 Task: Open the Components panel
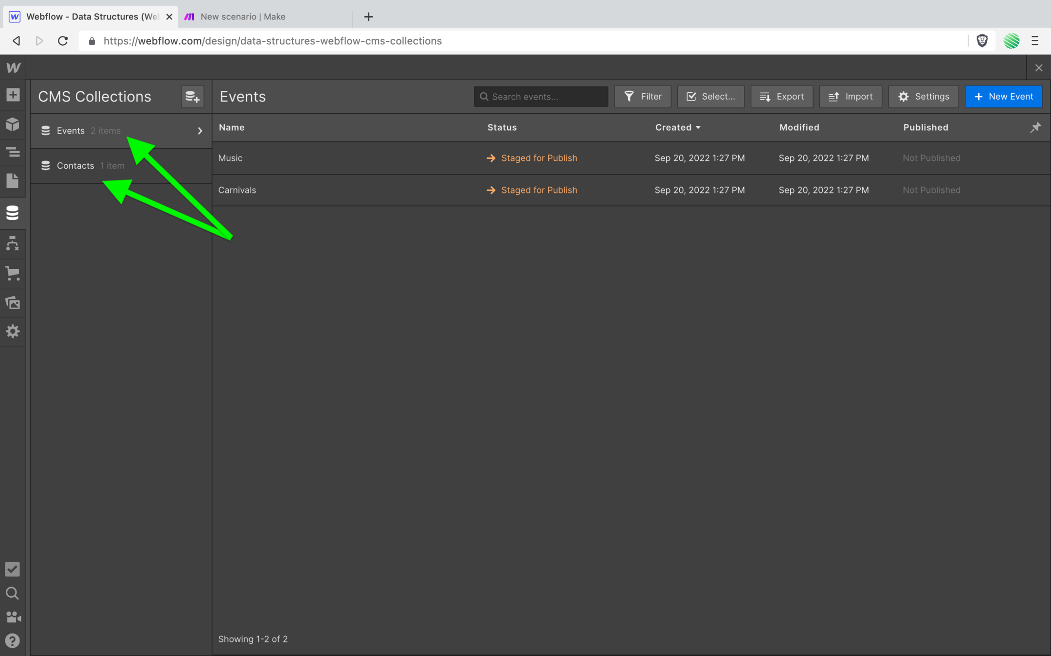click(x=13, y=124)
